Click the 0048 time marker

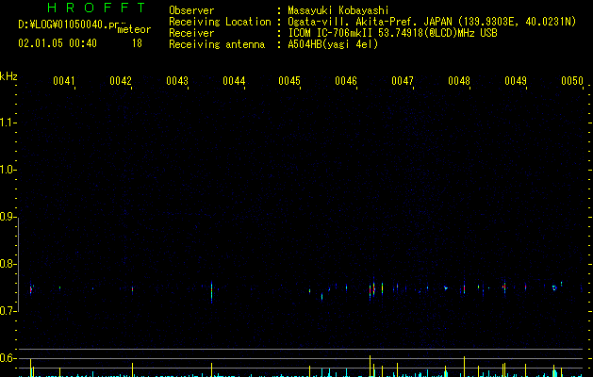pyautogui.click(x=459, y=81)
